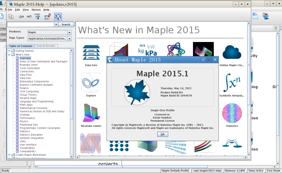Open the help-on-context worksheet icon
The image size is (282, 173).
coord(48,17)
